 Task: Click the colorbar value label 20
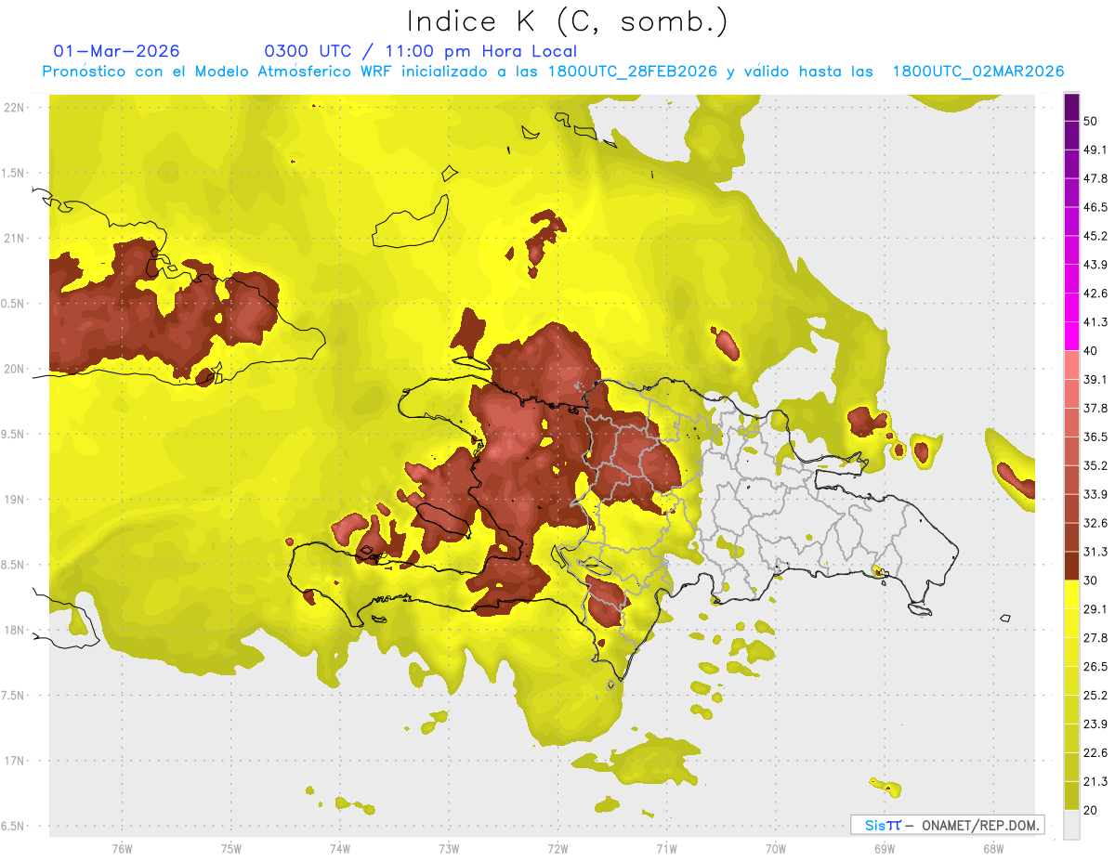(x=1091, y=810)
